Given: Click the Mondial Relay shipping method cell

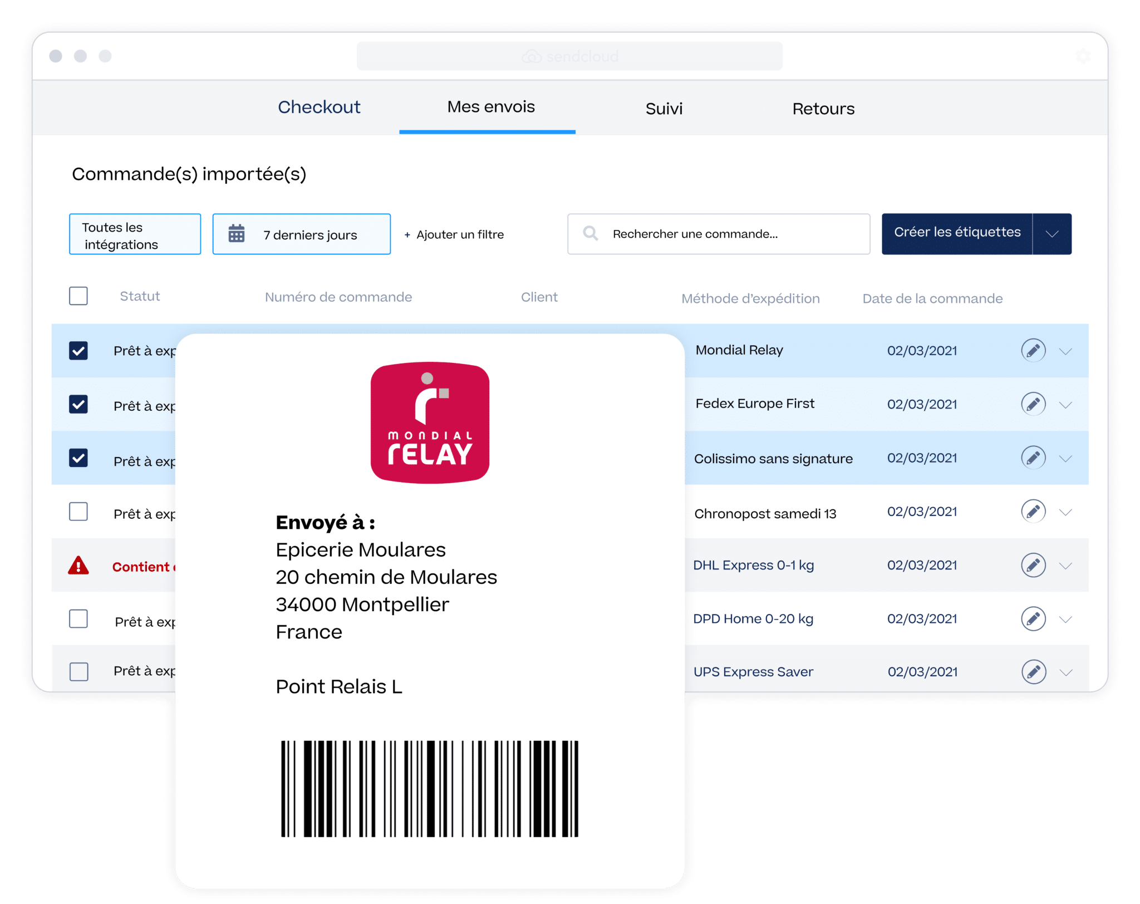Looking at the screenshot, I should pyautogui.click(x=739, y=350).
